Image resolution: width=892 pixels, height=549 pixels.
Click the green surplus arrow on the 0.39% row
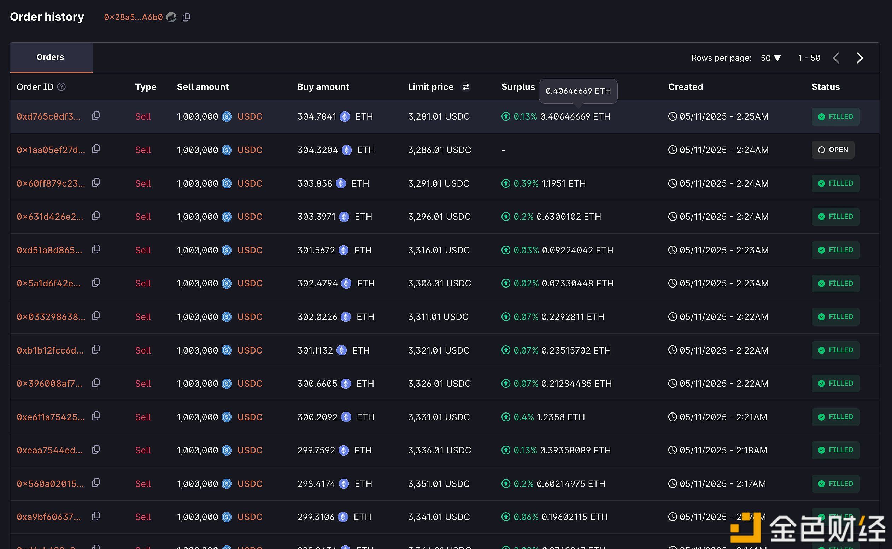505,183
